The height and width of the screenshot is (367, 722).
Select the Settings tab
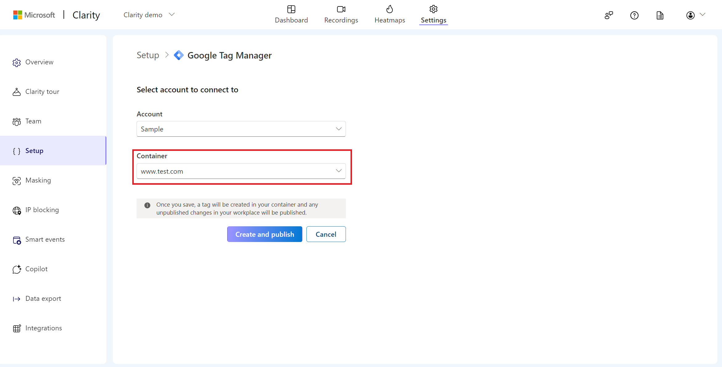tap(433, 14)
